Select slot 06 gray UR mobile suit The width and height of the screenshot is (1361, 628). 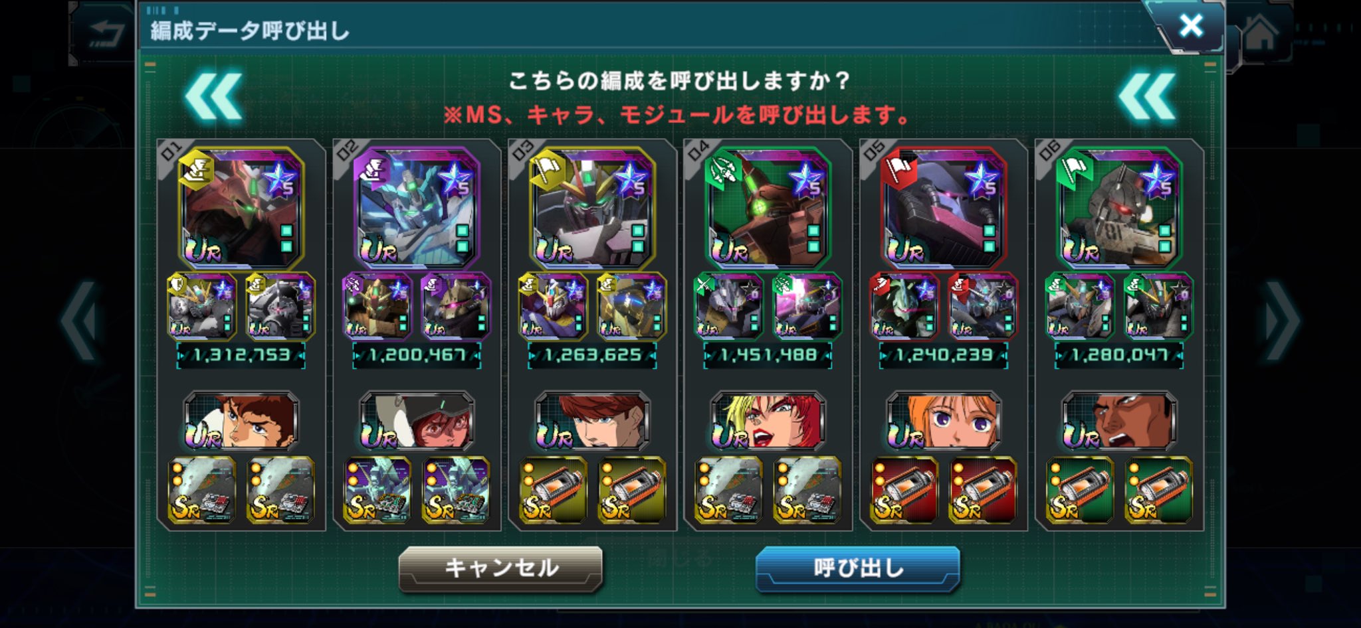pos(1119,208)
